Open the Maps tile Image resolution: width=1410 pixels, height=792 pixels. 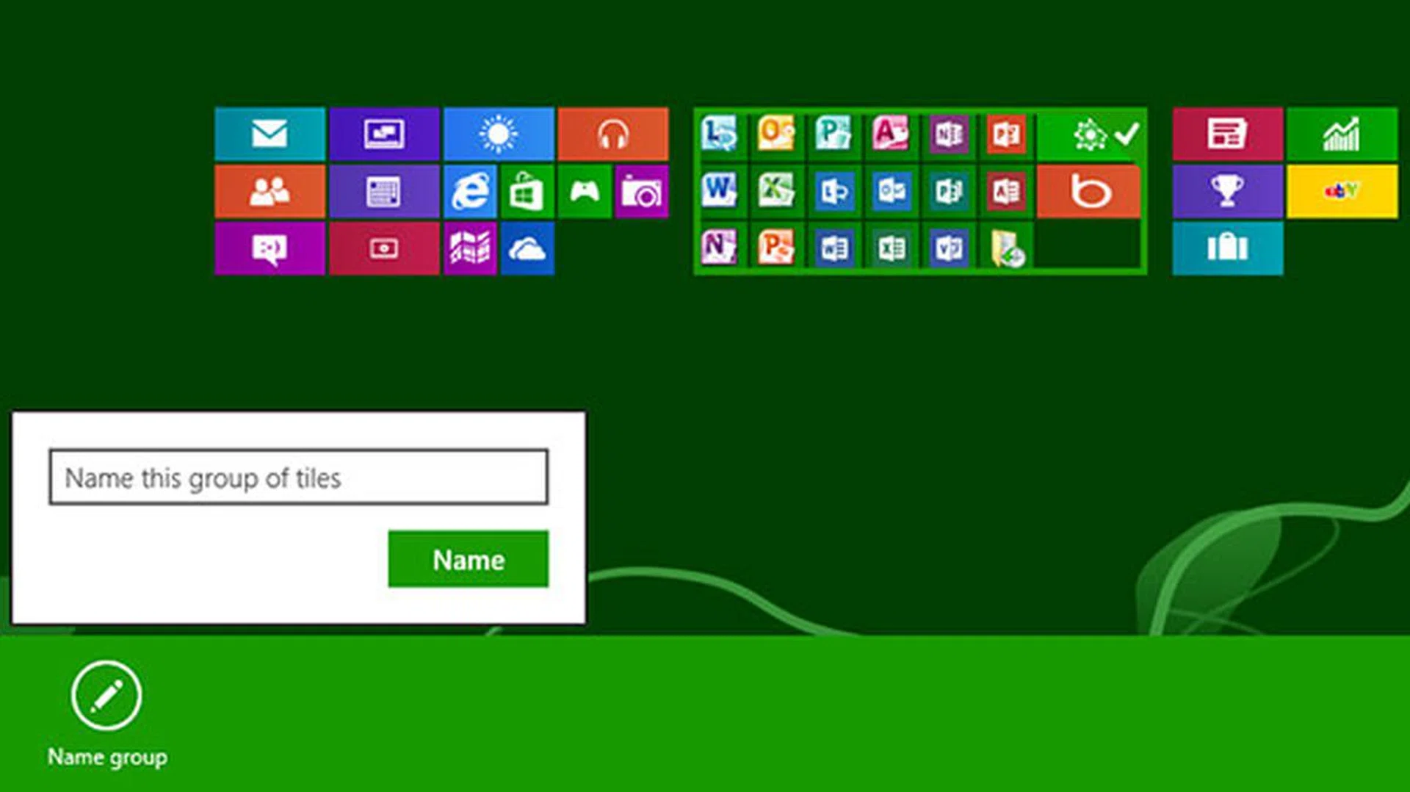[x=470, y=248]
